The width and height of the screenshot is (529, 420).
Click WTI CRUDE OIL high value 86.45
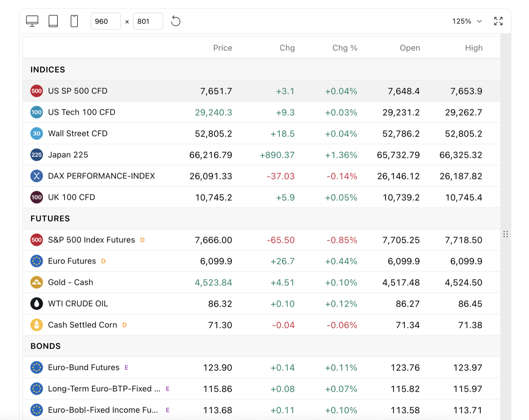[x=470, y=304]
